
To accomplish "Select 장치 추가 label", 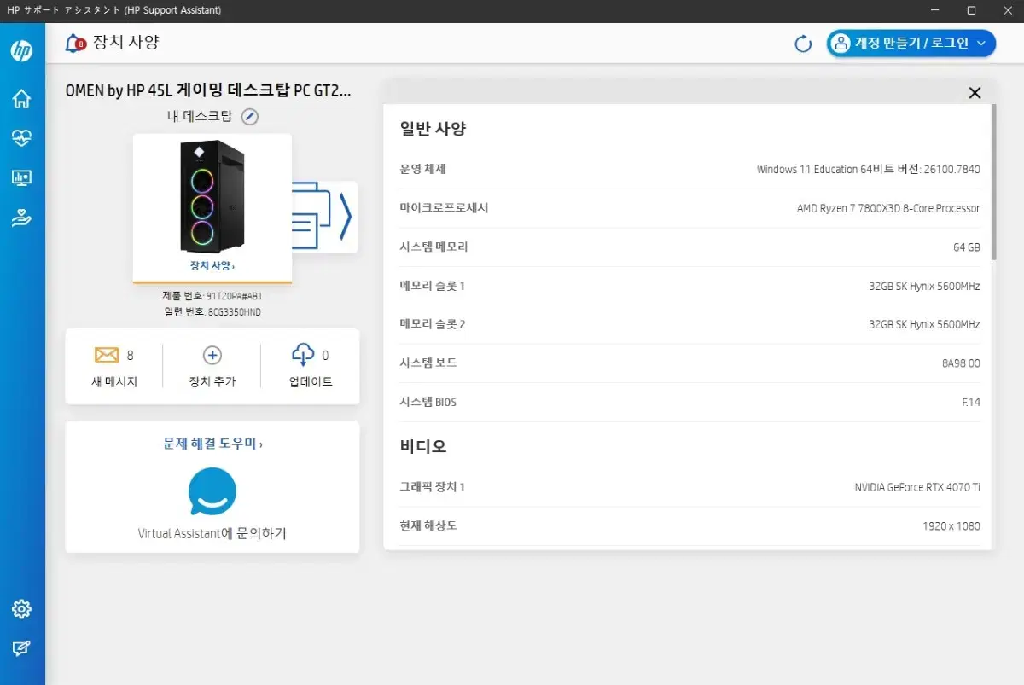I will click(212, 382).
